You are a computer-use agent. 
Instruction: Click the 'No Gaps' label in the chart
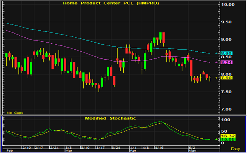click(15, 112)
